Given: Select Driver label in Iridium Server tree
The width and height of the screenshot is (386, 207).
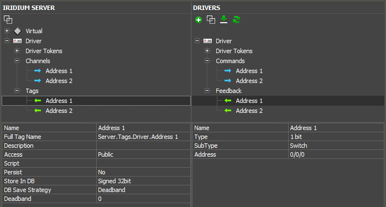Looking at the screenshot, I should 34,41.
